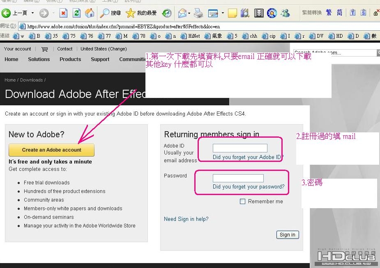Open the chh links-bar bookmark
This screenshot has height=268, width=380.
coord(250,36)
